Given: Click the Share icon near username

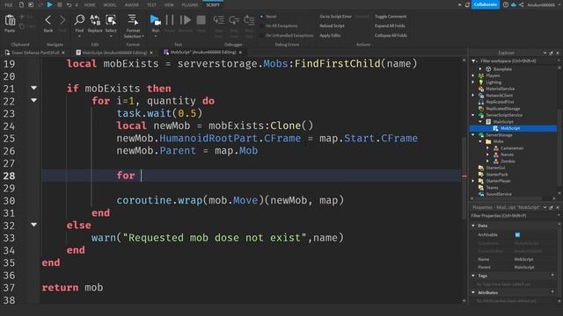Looking at the screenshot, I should click(522, 4).
